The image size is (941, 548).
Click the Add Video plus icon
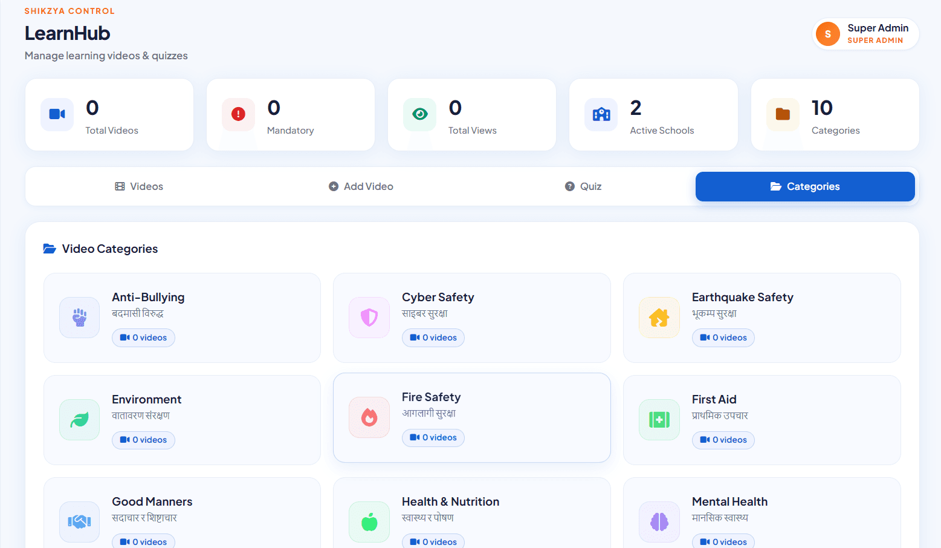[334, 186]
